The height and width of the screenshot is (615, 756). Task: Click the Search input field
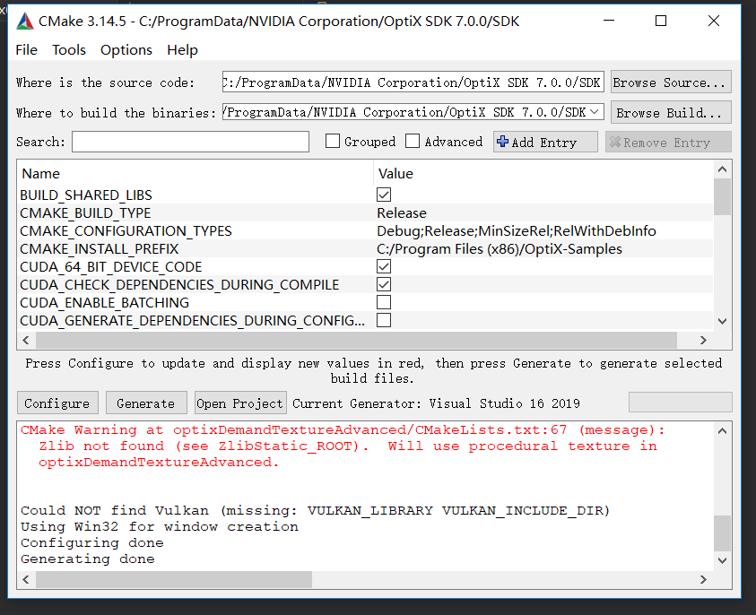[190, 142]
